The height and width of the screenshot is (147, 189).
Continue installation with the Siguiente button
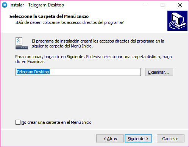point(138,139)
